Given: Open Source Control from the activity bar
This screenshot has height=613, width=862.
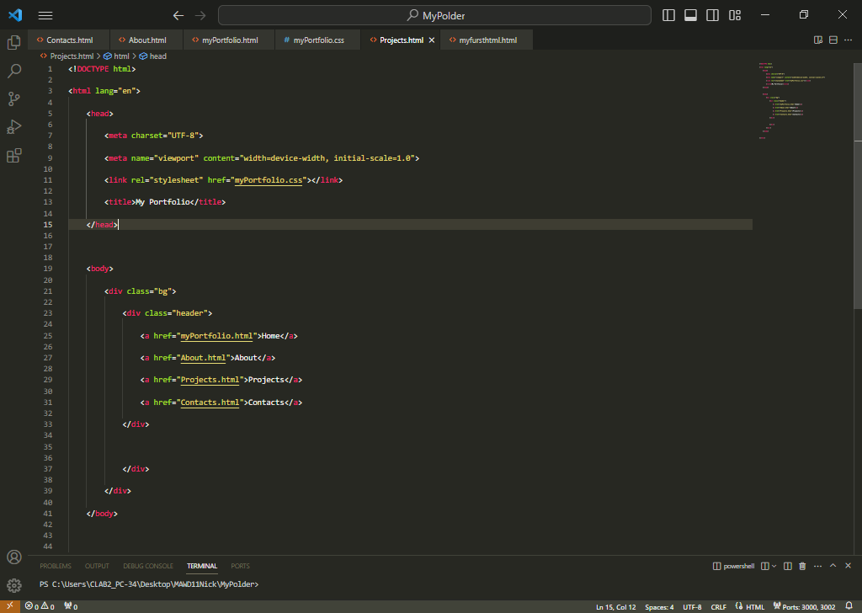Looking at the screenshot, I should pos(13,99).
